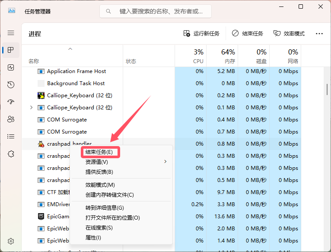
Task: Open the Services puzzle-piece sidebar icon
Action: (x=11, y=154)
